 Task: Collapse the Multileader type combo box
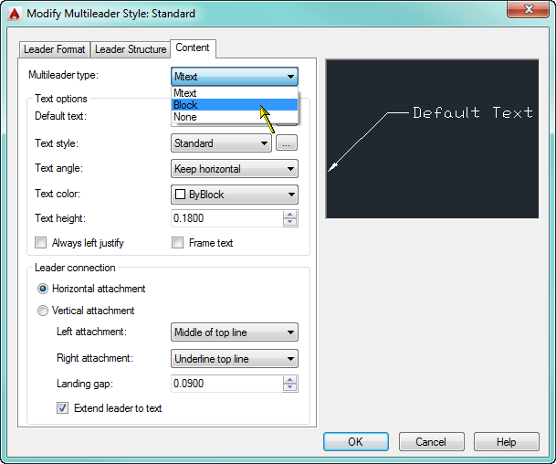(235, 77)
